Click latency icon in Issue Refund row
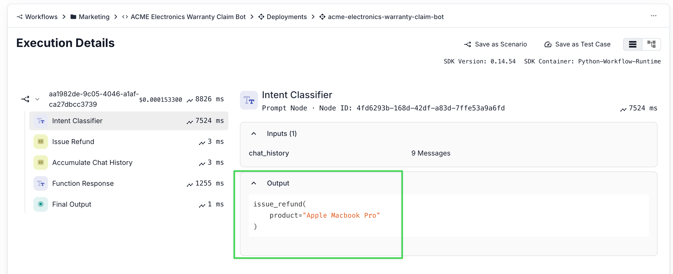This screenshot has height=274, width=673. [x=202, y=143]
